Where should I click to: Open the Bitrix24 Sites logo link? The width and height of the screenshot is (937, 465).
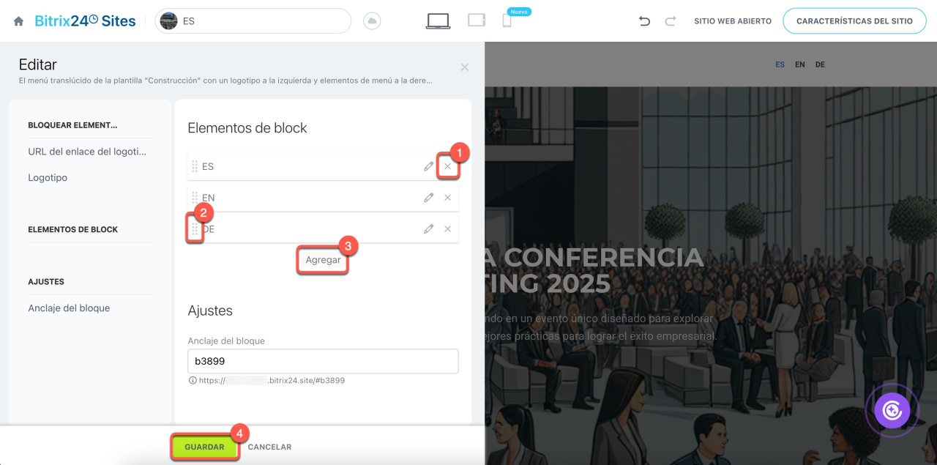85,21
